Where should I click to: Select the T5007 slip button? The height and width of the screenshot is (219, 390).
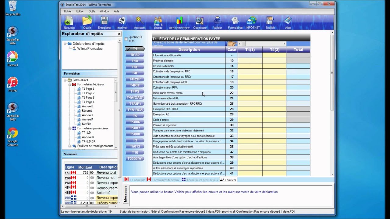135,128
